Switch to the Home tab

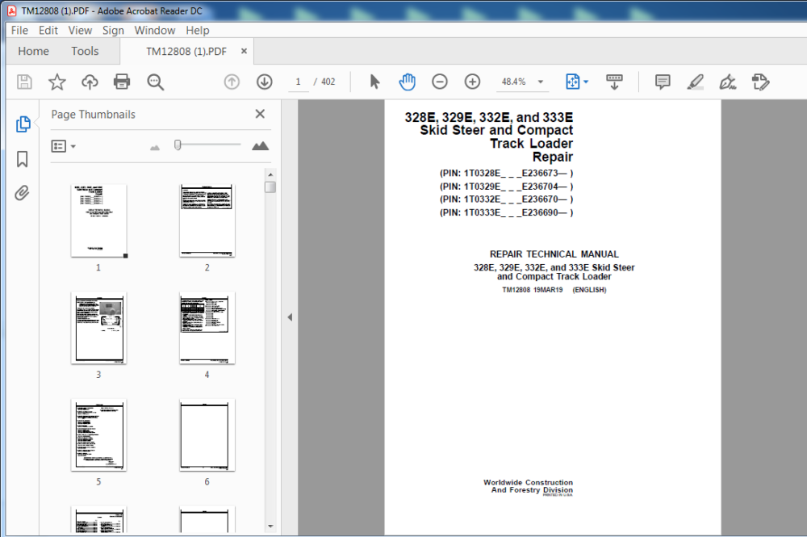click(x=33, y=51)
